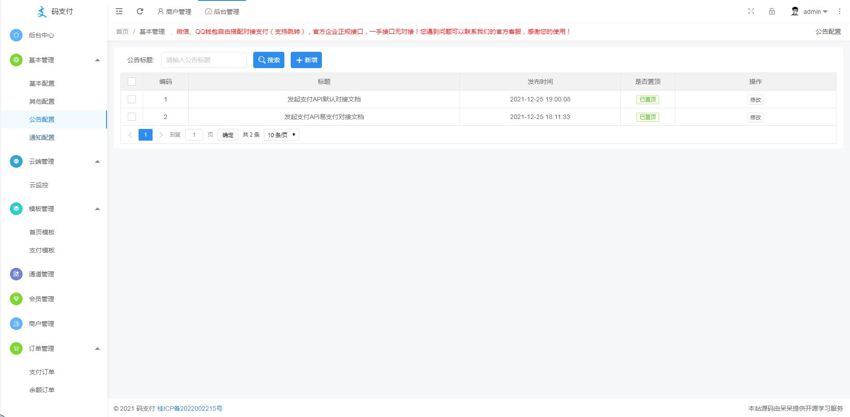850x417 pixels.
Task: Click the sidebar collapse menu icon
Action: click(119, 11)
